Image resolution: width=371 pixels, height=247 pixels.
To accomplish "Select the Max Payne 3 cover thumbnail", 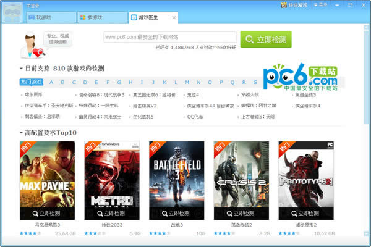I will coord(48,176).
